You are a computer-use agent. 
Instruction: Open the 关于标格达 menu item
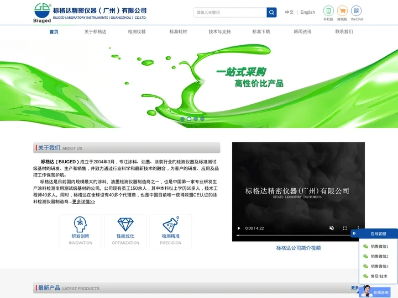(95, 31)
